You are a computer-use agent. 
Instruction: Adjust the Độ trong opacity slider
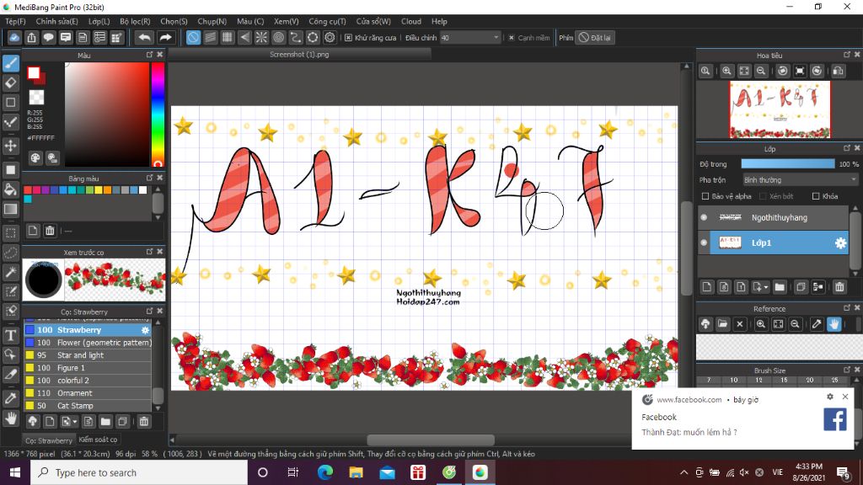tap(788, 164)
